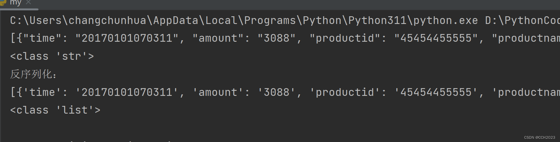The height and width of the screenshot is (142, 560).
Task: Close the my run tab
Action: (28, 2)
